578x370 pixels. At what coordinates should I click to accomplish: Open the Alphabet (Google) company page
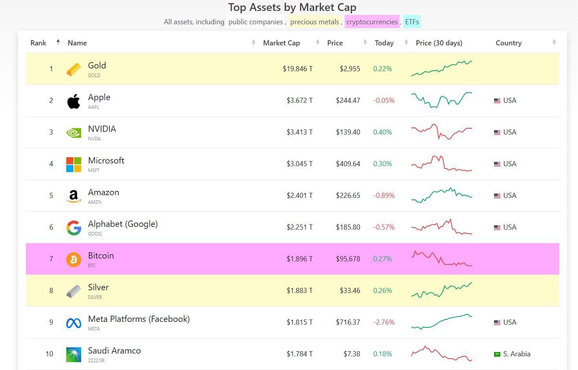click(123, 224)
